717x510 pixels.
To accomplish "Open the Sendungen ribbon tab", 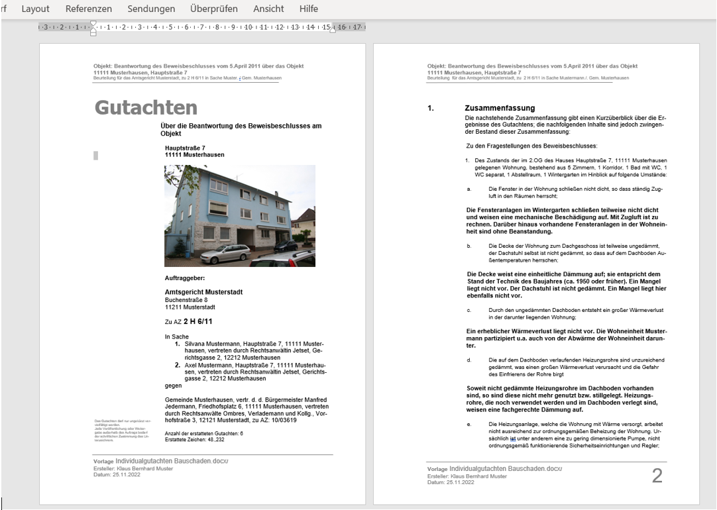I will click(x=151, y=9).
